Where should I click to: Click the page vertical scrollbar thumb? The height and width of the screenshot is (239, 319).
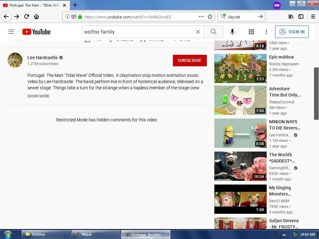317,94
